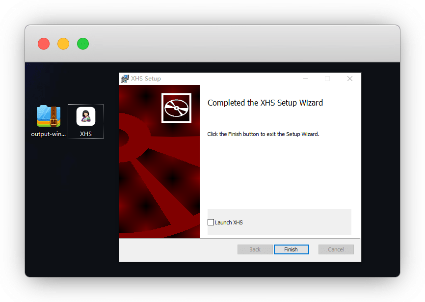Click the "Click the Finish button" instruction text
The height and width of the screenshot is (302, 425).
pos(263,134)
